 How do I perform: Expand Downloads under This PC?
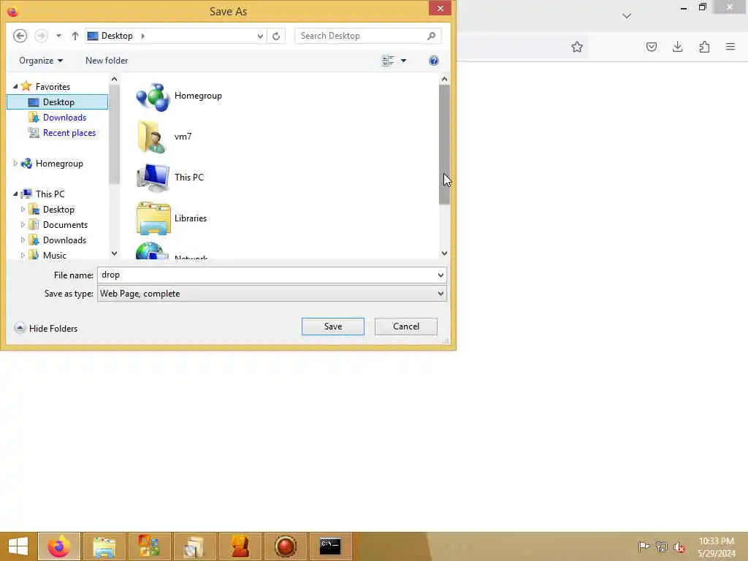[23, 240]
